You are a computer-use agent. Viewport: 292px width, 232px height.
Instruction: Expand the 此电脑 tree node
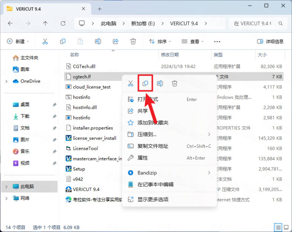(6, 187)
